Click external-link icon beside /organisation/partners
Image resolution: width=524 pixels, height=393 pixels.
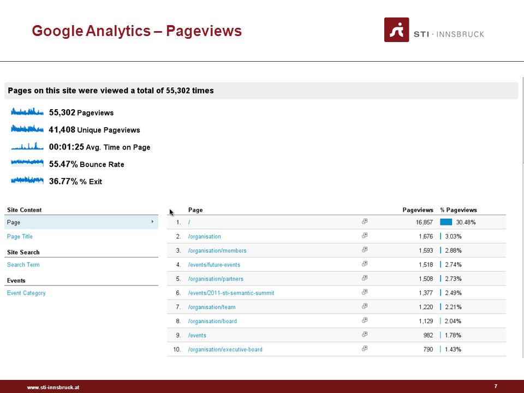pyautogui.click(x=365, y=278)
